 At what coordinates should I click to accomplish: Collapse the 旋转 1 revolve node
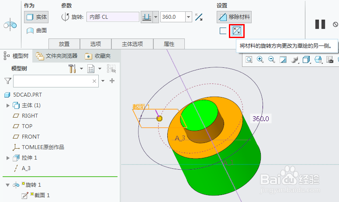(x=8, y=185)
